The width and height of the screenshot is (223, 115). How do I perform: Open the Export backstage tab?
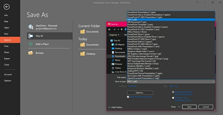pos(7,59)
